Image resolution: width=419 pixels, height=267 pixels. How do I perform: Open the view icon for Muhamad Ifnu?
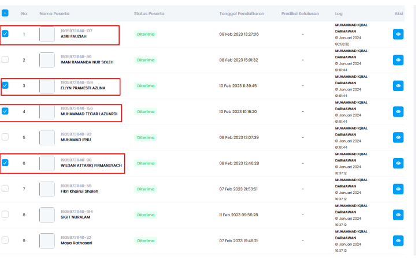click(398, 138)
